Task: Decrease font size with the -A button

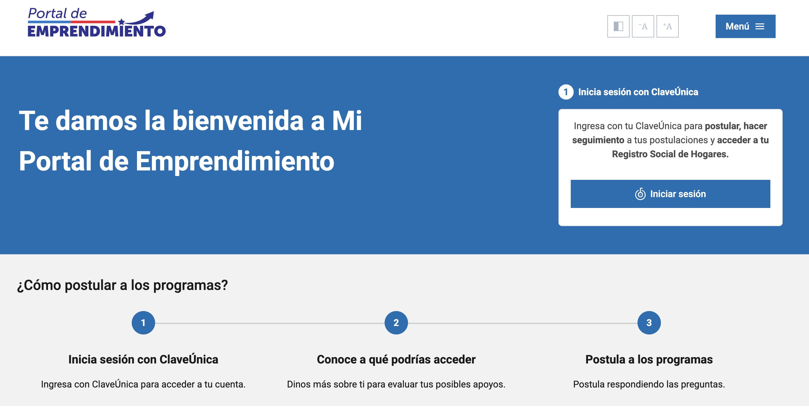Action: point(642,26)
